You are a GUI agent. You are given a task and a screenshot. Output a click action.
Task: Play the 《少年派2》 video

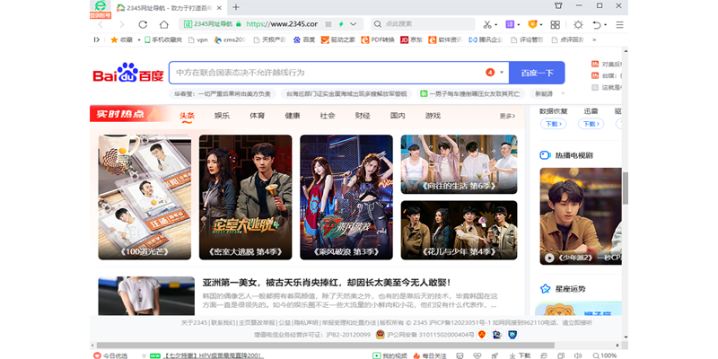(x=549, y=258)
